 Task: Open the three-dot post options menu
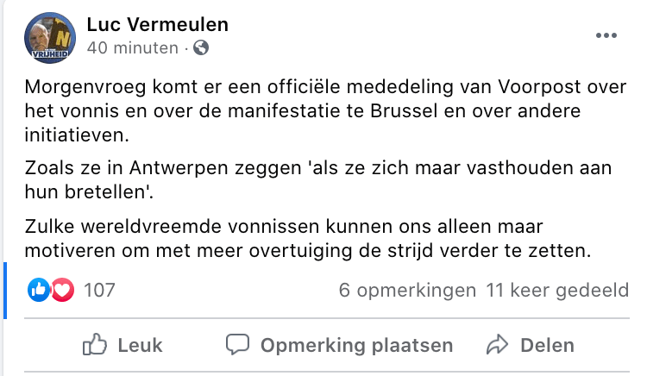click(608, 35)
